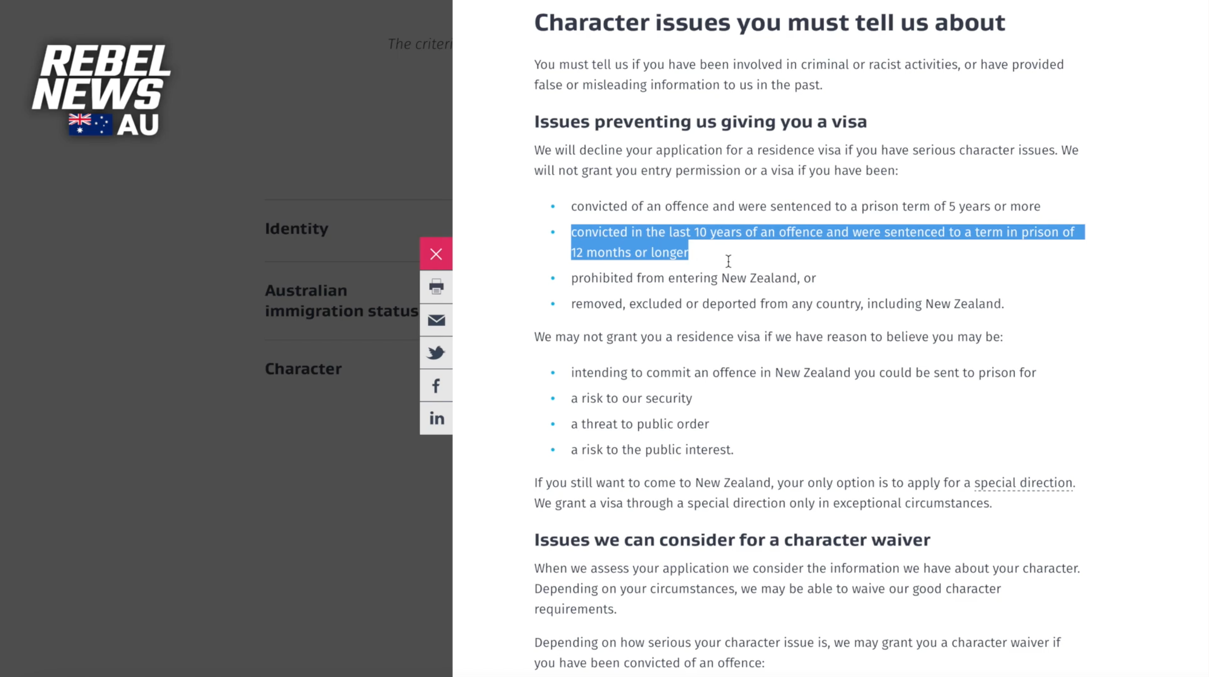Viewport: 1209px width, 677px height.
Task: Click 'Character issues you must tell us about' heading
Action: (x=769, y=23)
